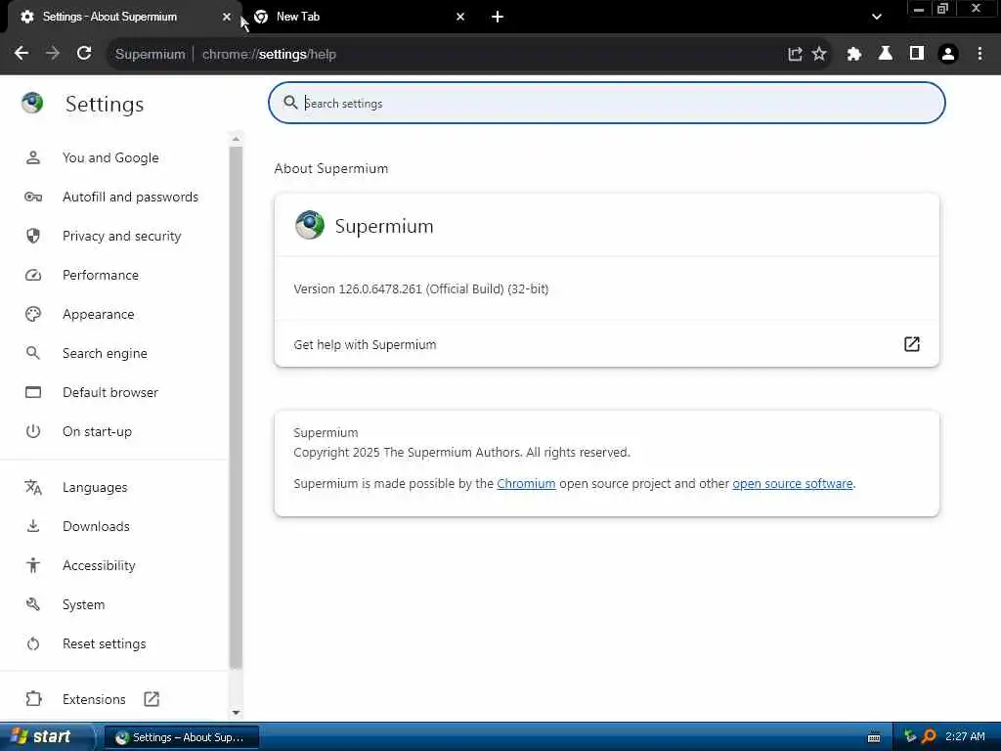This screenshot has height=751, width=1001.
Task: Open Accessibility settings
Action: click(x=99, y=566)
